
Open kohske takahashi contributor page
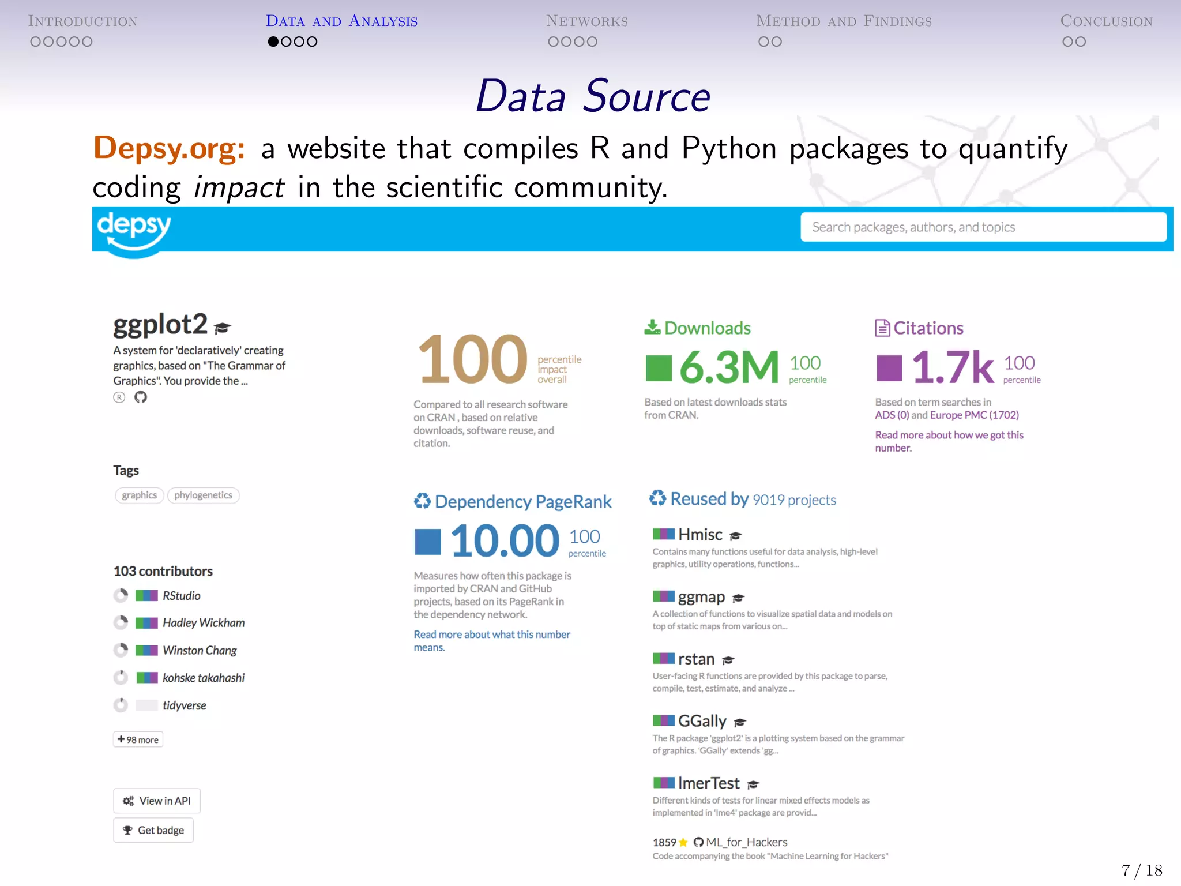coord(204,678)
